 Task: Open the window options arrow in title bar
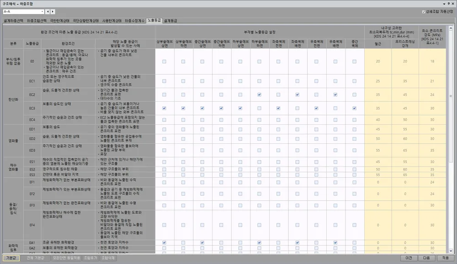point(444,4)
